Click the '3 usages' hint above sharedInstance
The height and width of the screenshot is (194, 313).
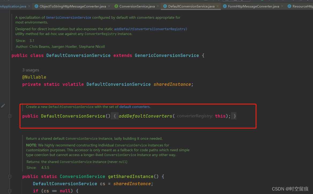point(31,70)
